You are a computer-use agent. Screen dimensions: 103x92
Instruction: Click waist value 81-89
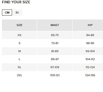(55, 51)
